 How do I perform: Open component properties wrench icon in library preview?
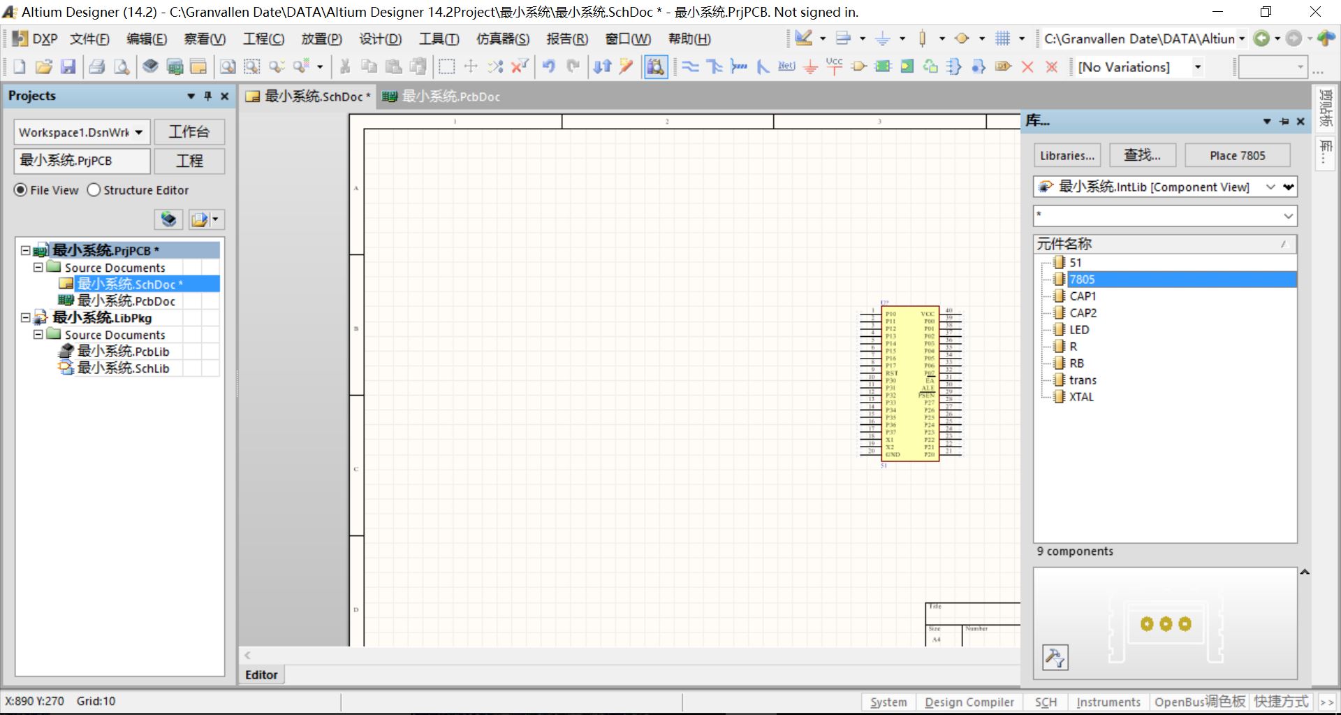1055,657
